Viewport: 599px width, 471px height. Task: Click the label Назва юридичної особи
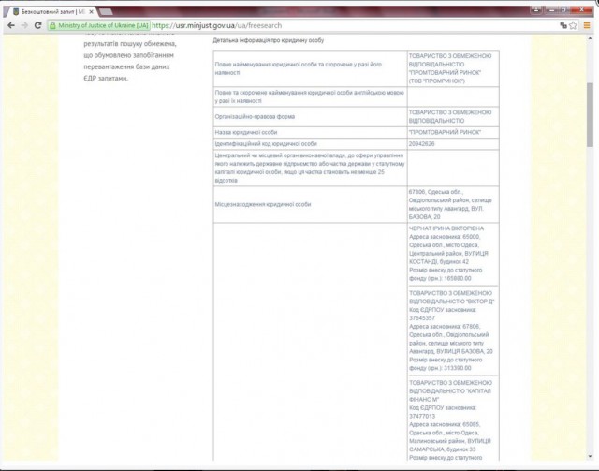click(x=246, y=132)
